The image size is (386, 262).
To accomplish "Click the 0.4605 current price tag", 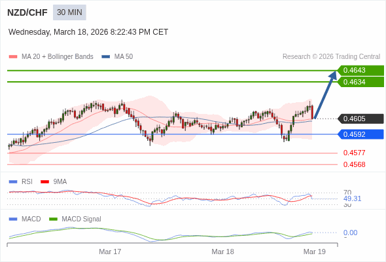I will click(x=360, y=119).
